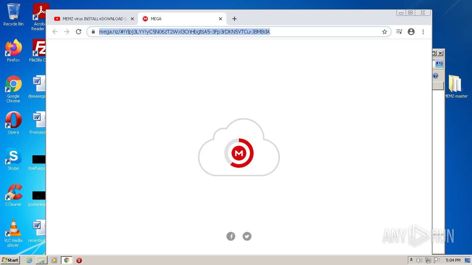Image resolution: width=472 pixels, height=265 pixels.
Task: Launch Internet Explorer from the taskbar
Action: click(x=29, y=260)
